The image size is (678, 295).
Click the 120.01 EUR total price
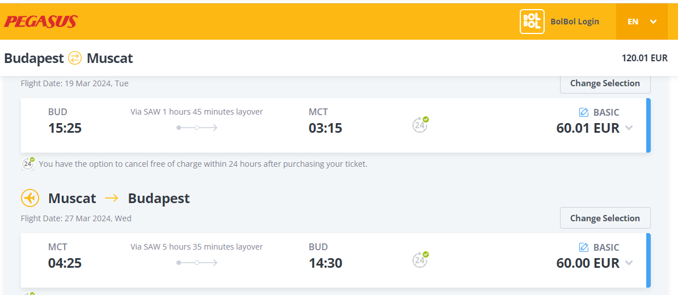(x=645, y=58)
